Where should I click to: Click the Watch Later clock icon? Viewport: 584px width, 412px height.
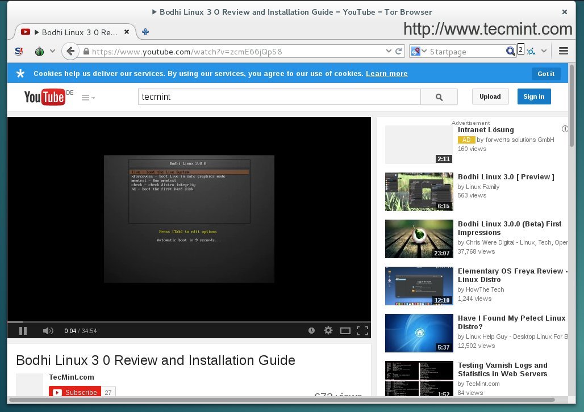coord(311,330)
